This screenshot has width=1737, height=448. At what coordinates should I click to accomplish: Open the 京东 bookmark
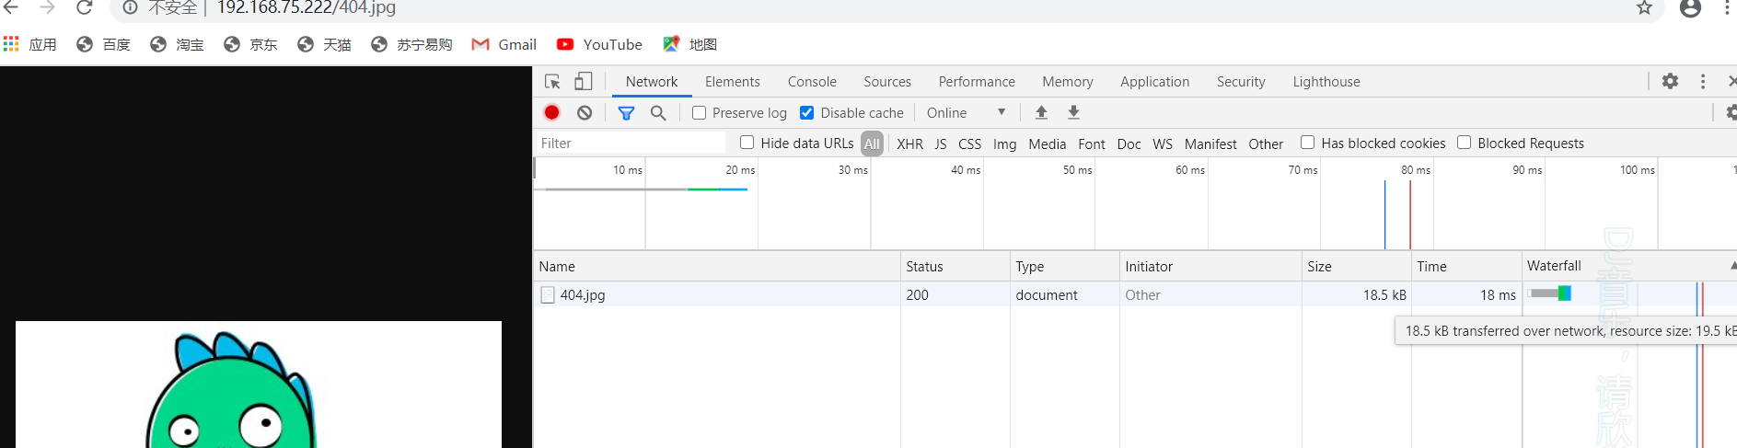[250, 44]
